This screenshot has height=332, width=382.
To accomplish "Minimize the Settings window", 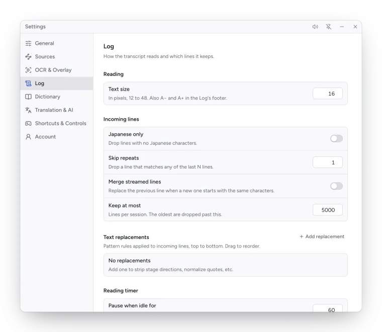I will pos(342,27).
